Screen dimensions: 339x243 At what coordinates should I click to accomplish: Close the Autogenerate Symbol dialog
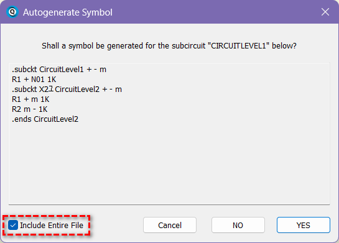coord(325,12)
